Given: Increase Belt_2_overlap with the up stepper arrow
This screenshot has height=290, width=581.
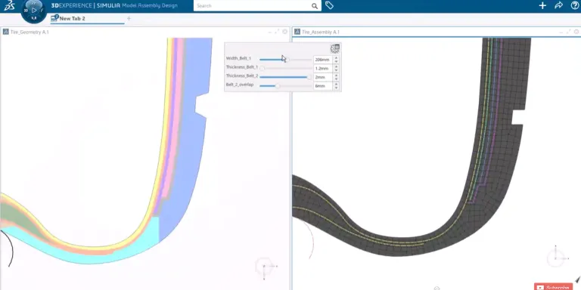Looking at the screenshot, I should [336, 84].
